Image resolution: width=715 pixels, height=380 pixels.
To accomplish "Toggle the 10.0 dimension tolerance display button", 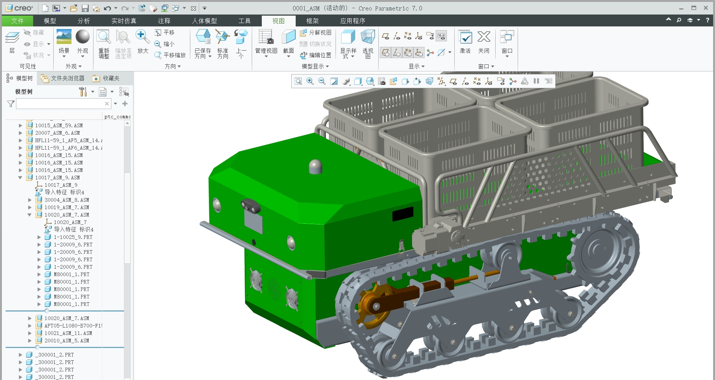I will [441, 36].
